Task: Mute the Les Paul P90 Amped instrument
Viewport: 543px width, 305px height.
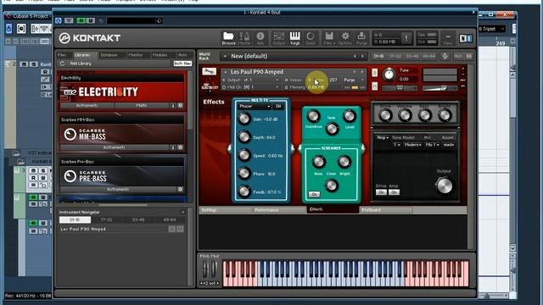Action: 374,86
